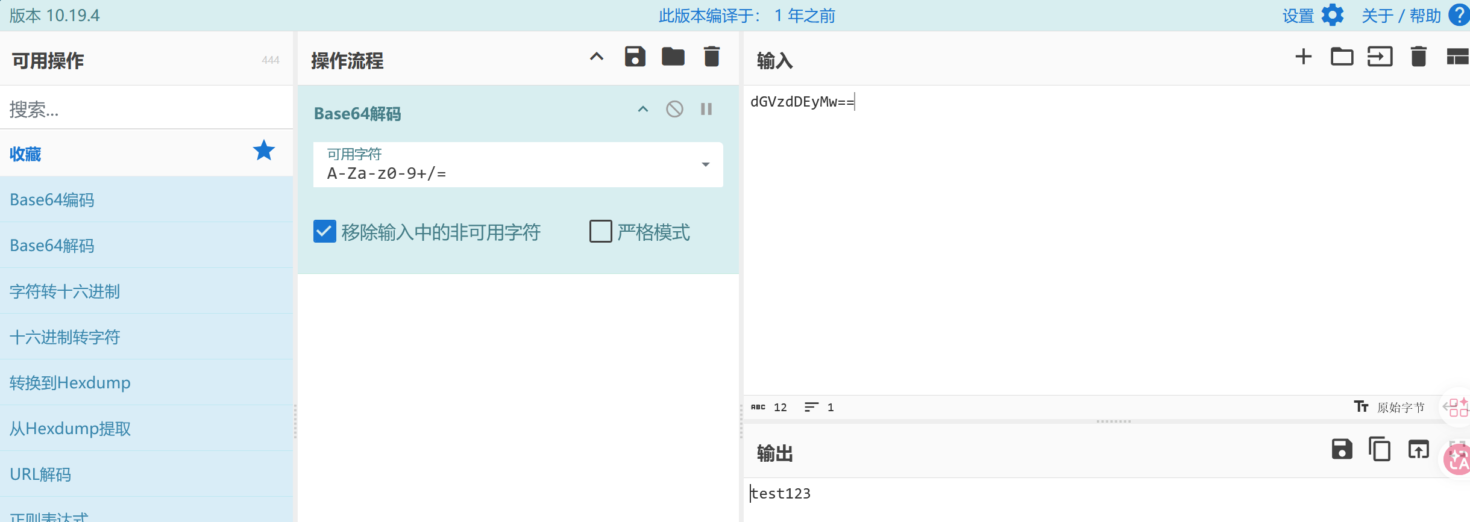Viewport: 1470px width, 522px height.
Task: Save the recipe with the floppy icon
Action: 635,57
